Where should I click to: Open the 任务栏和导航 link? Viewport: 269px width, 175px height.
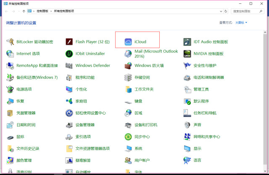click(x=205, y=113)
